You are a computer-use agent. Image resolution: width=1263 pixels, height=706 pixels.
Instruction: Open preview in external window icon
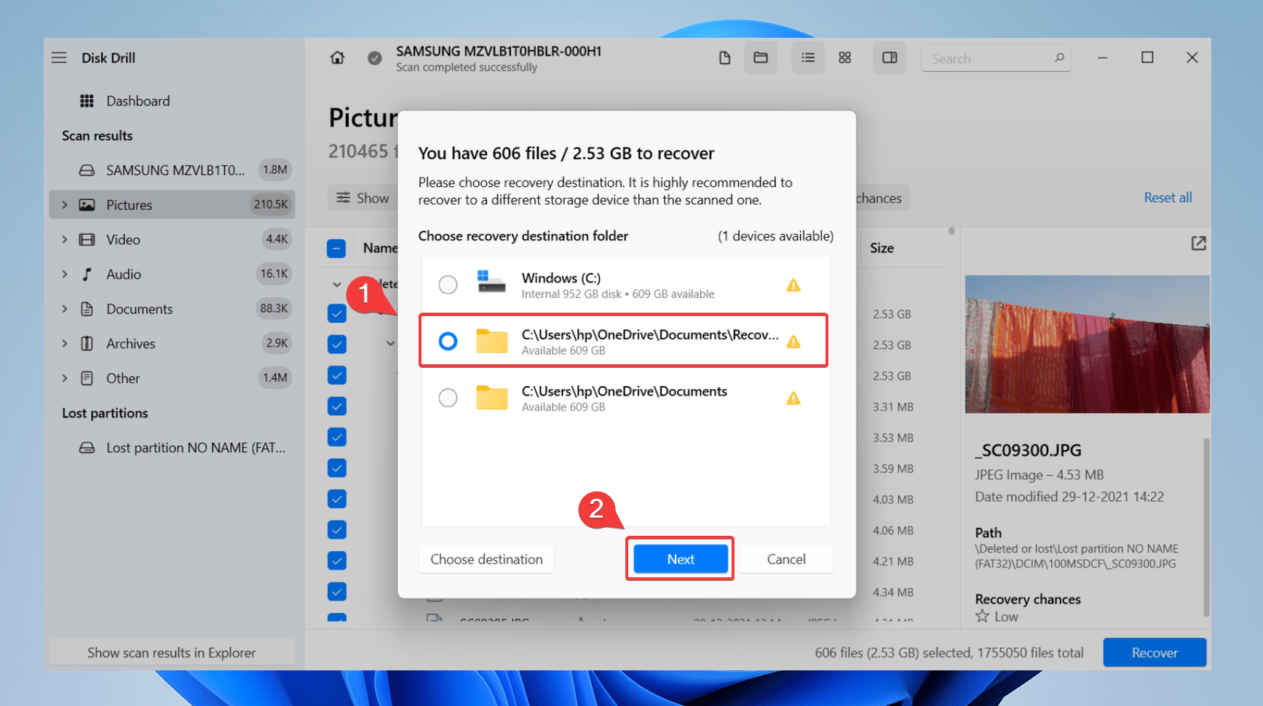[1198, 244]
